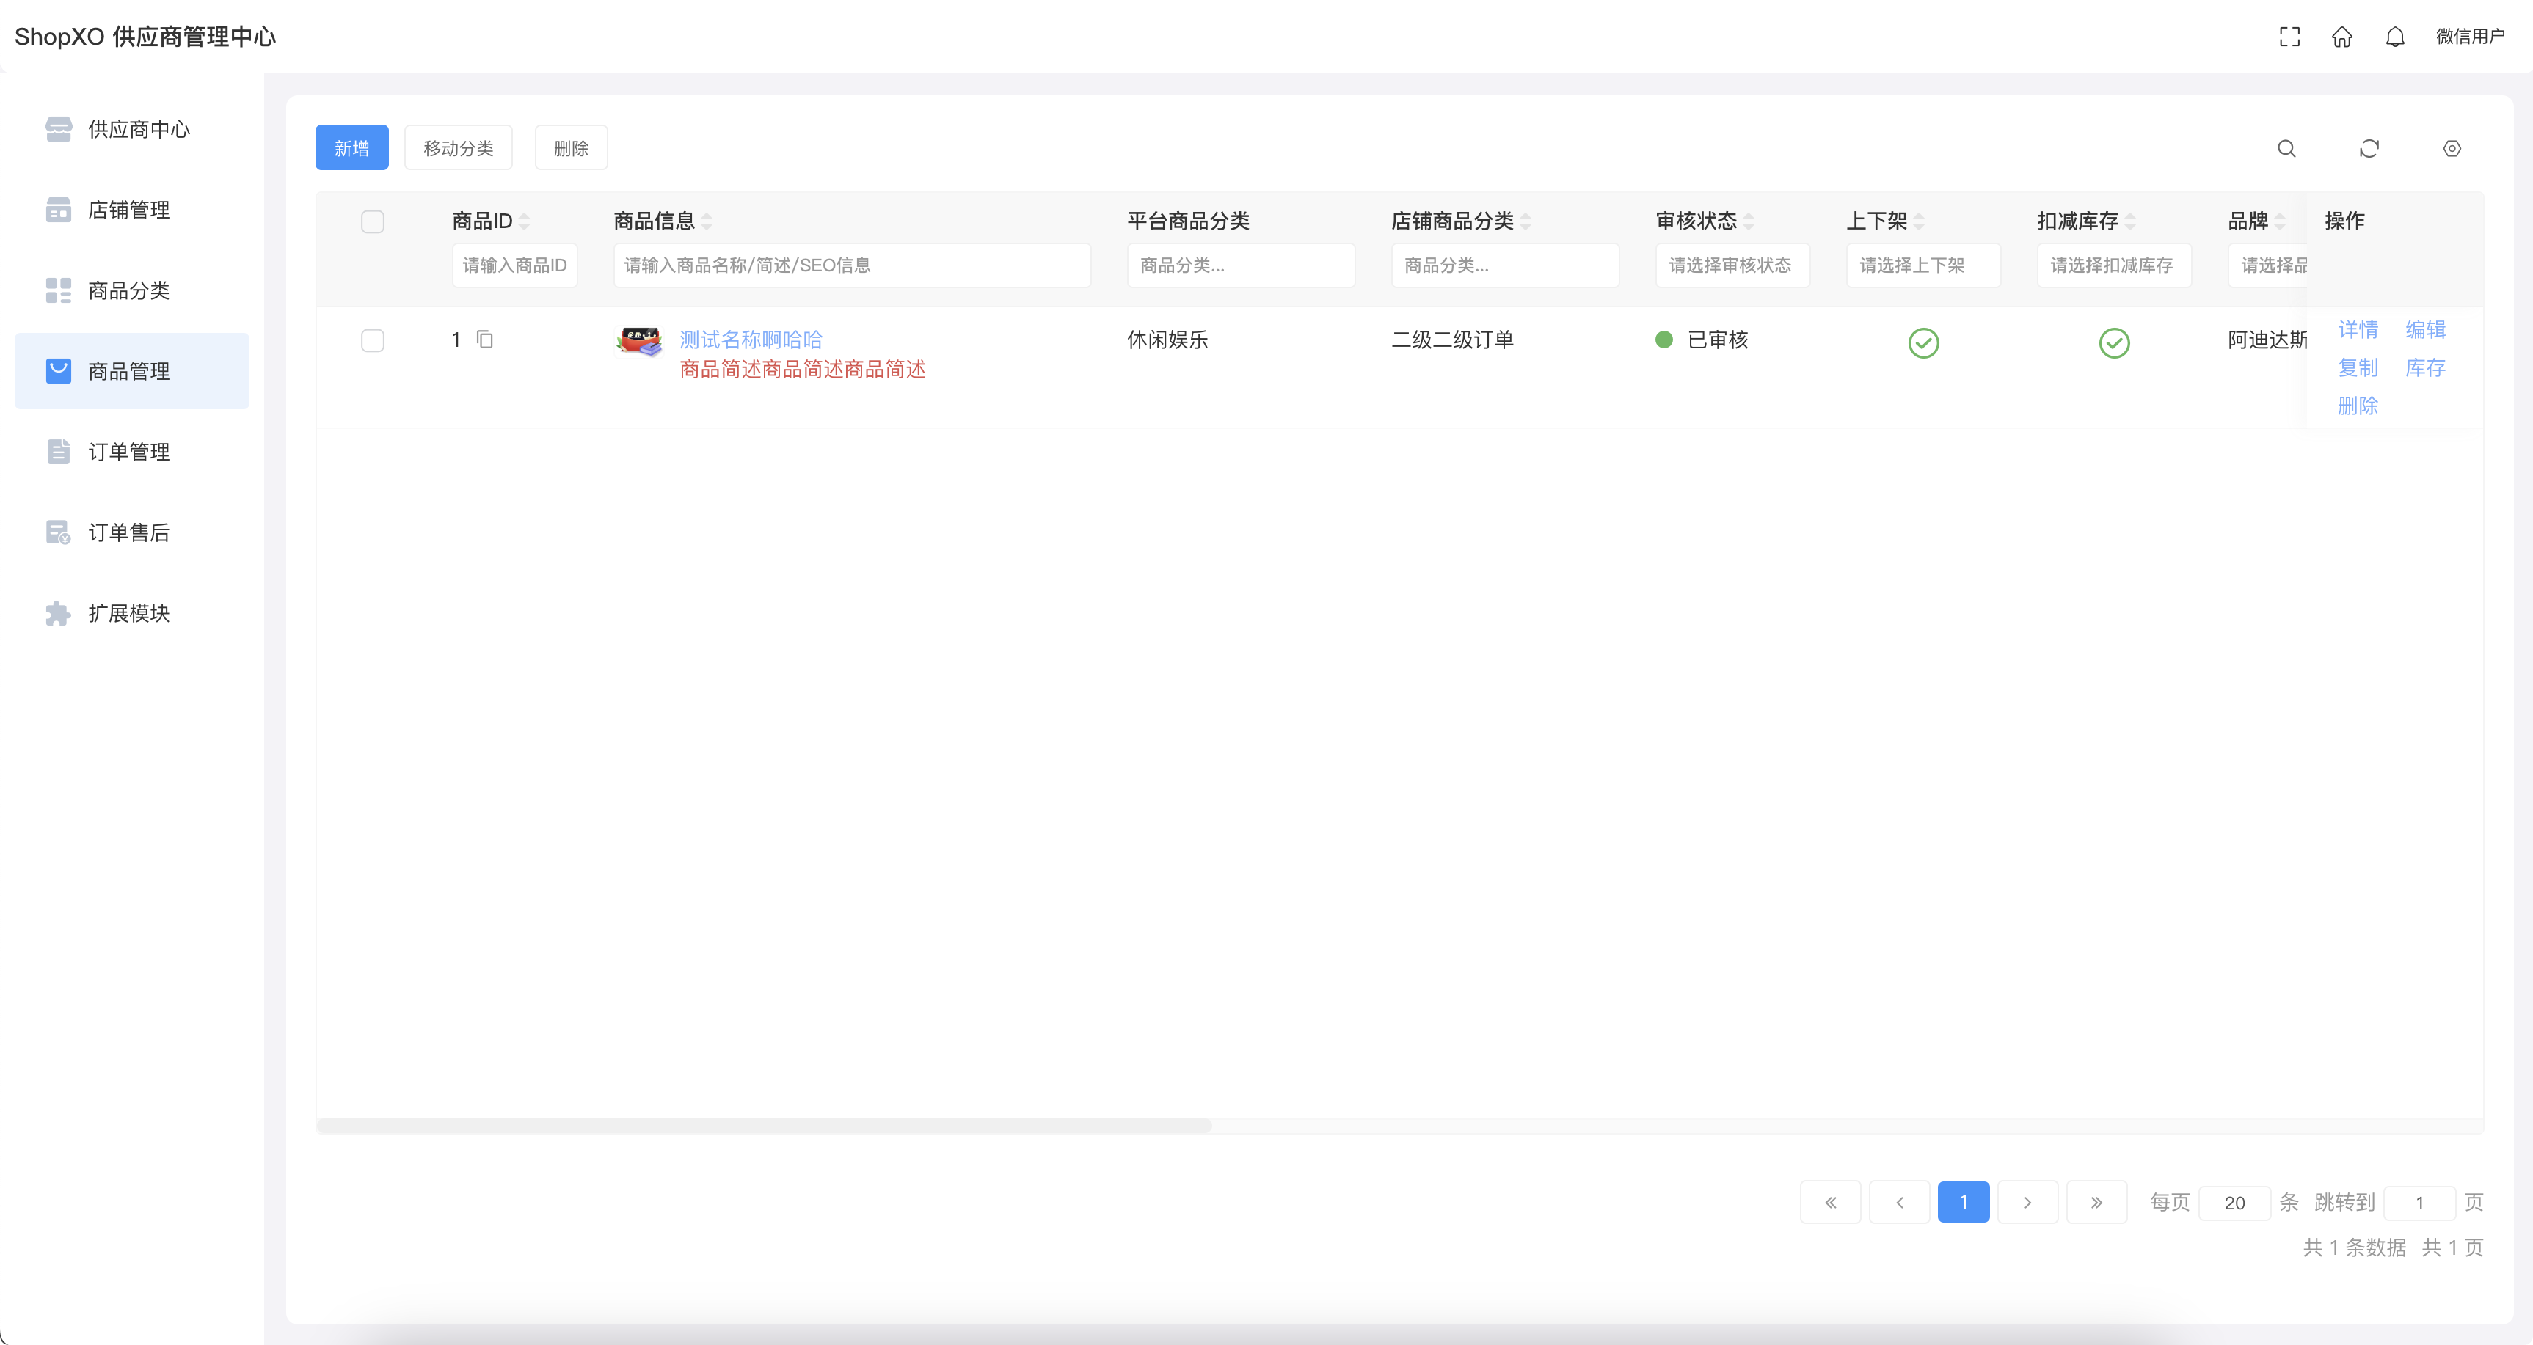Open notifications bell icon

tap(2394, 37)
